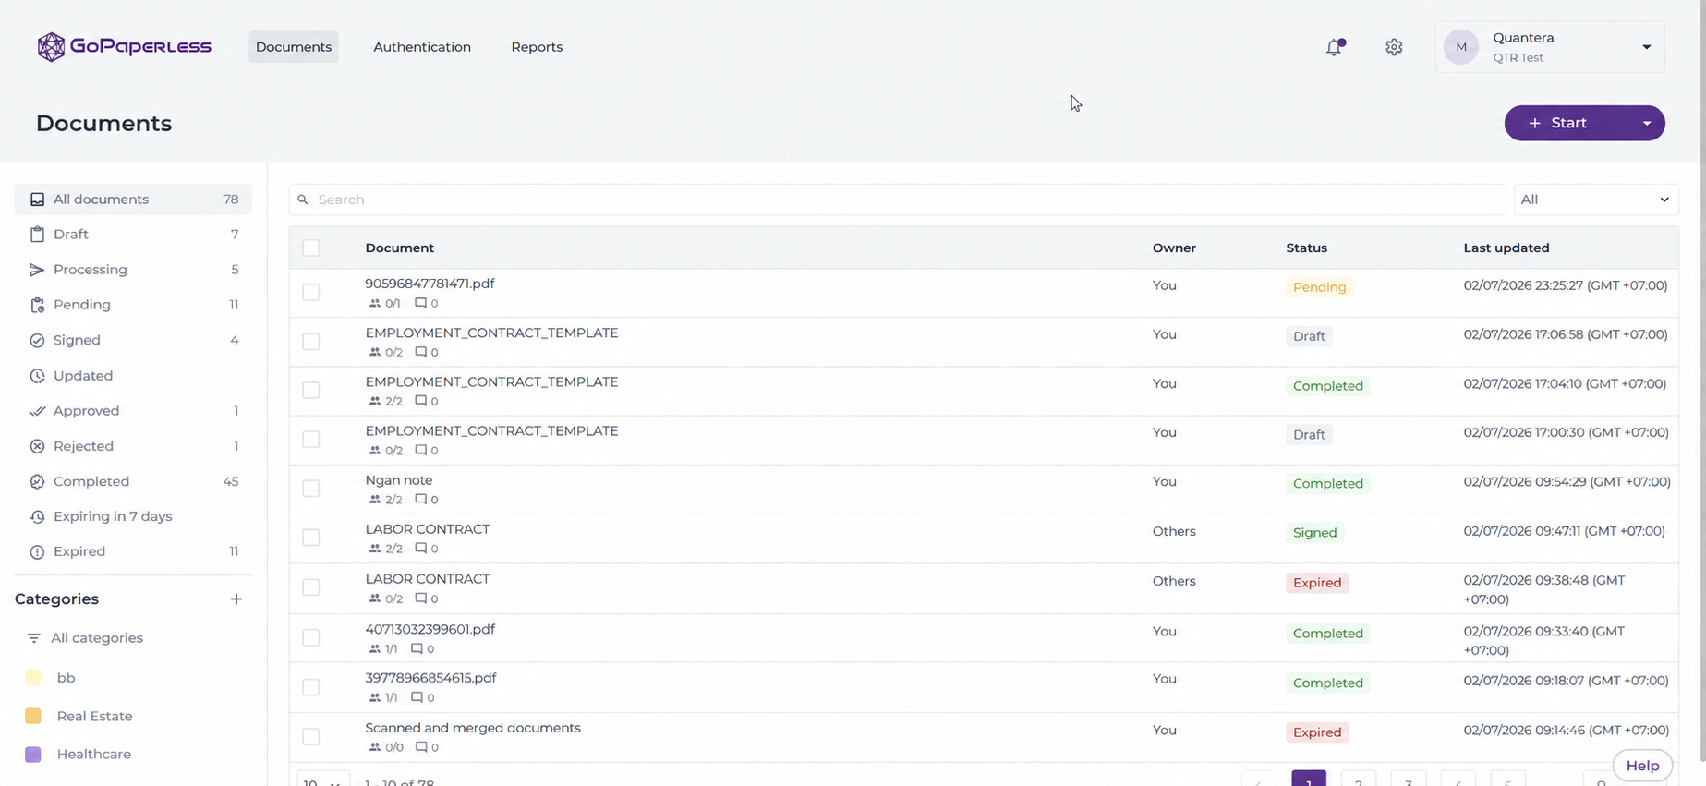Open the 90596847781471.pdf document
This screenshot has height=786, width=1706.
430,284
